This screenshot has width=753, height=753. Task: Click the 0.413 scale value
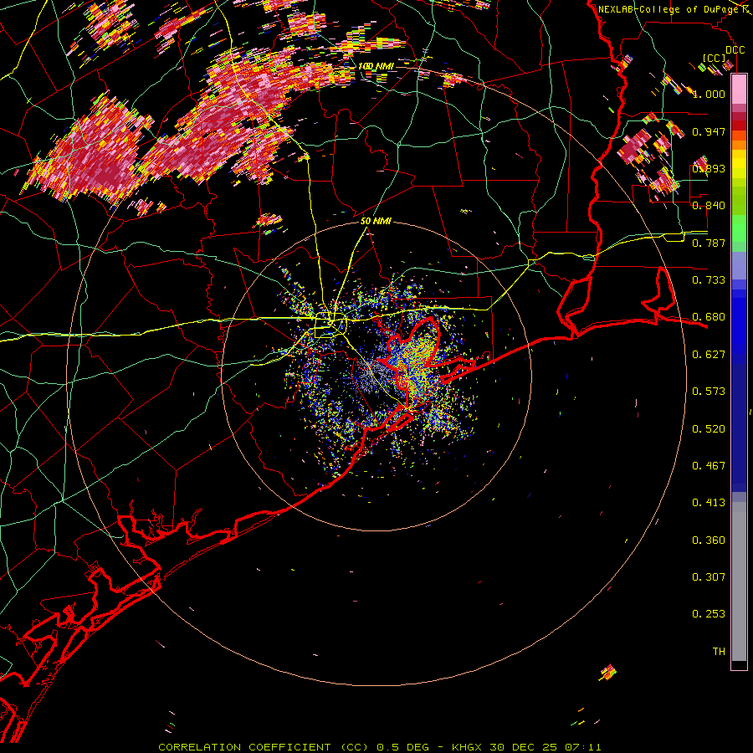click(709, 503)
